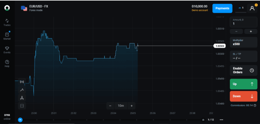Place a Down trade
Screen dimensions: 260x124
tap(243, 96)
